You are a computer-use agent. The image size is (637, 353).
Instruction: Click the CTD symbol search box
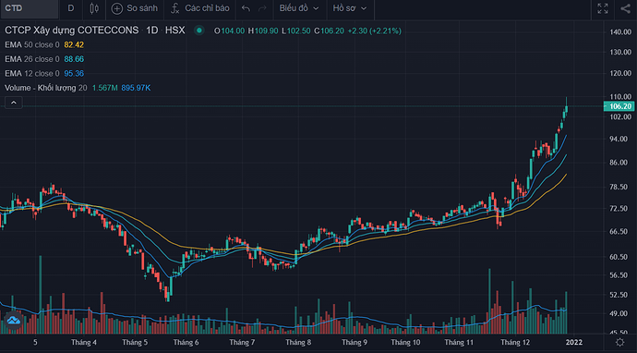click(x=30, y=9)
